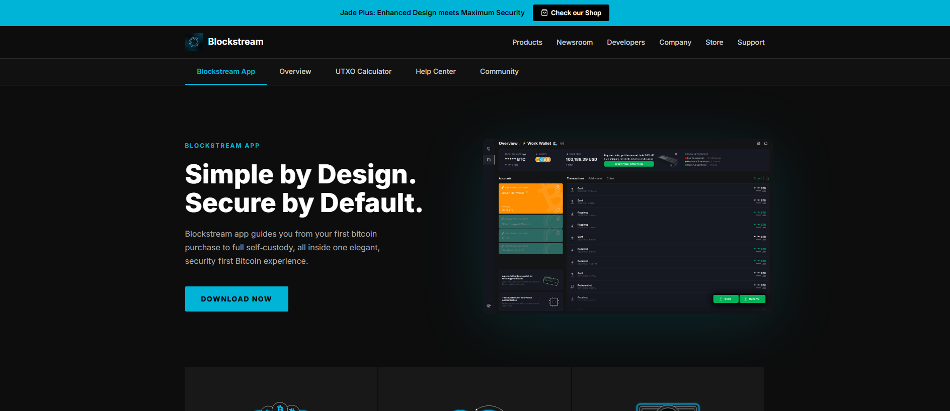
Task: Click the Work Wallet name in the preview header
Action: [539, 144]
